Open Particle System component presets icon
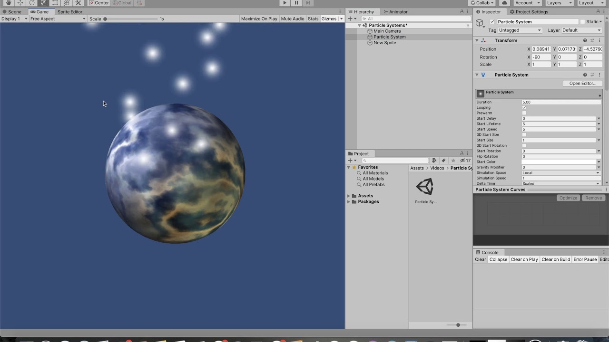The width and height of the screenshot is (609, 342). [592, 75]
